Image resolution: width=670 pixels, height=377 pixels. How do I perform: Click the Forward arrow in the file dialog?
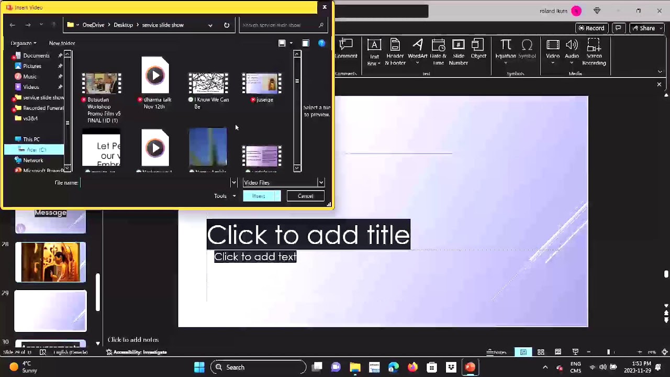(x=28, y=25)
